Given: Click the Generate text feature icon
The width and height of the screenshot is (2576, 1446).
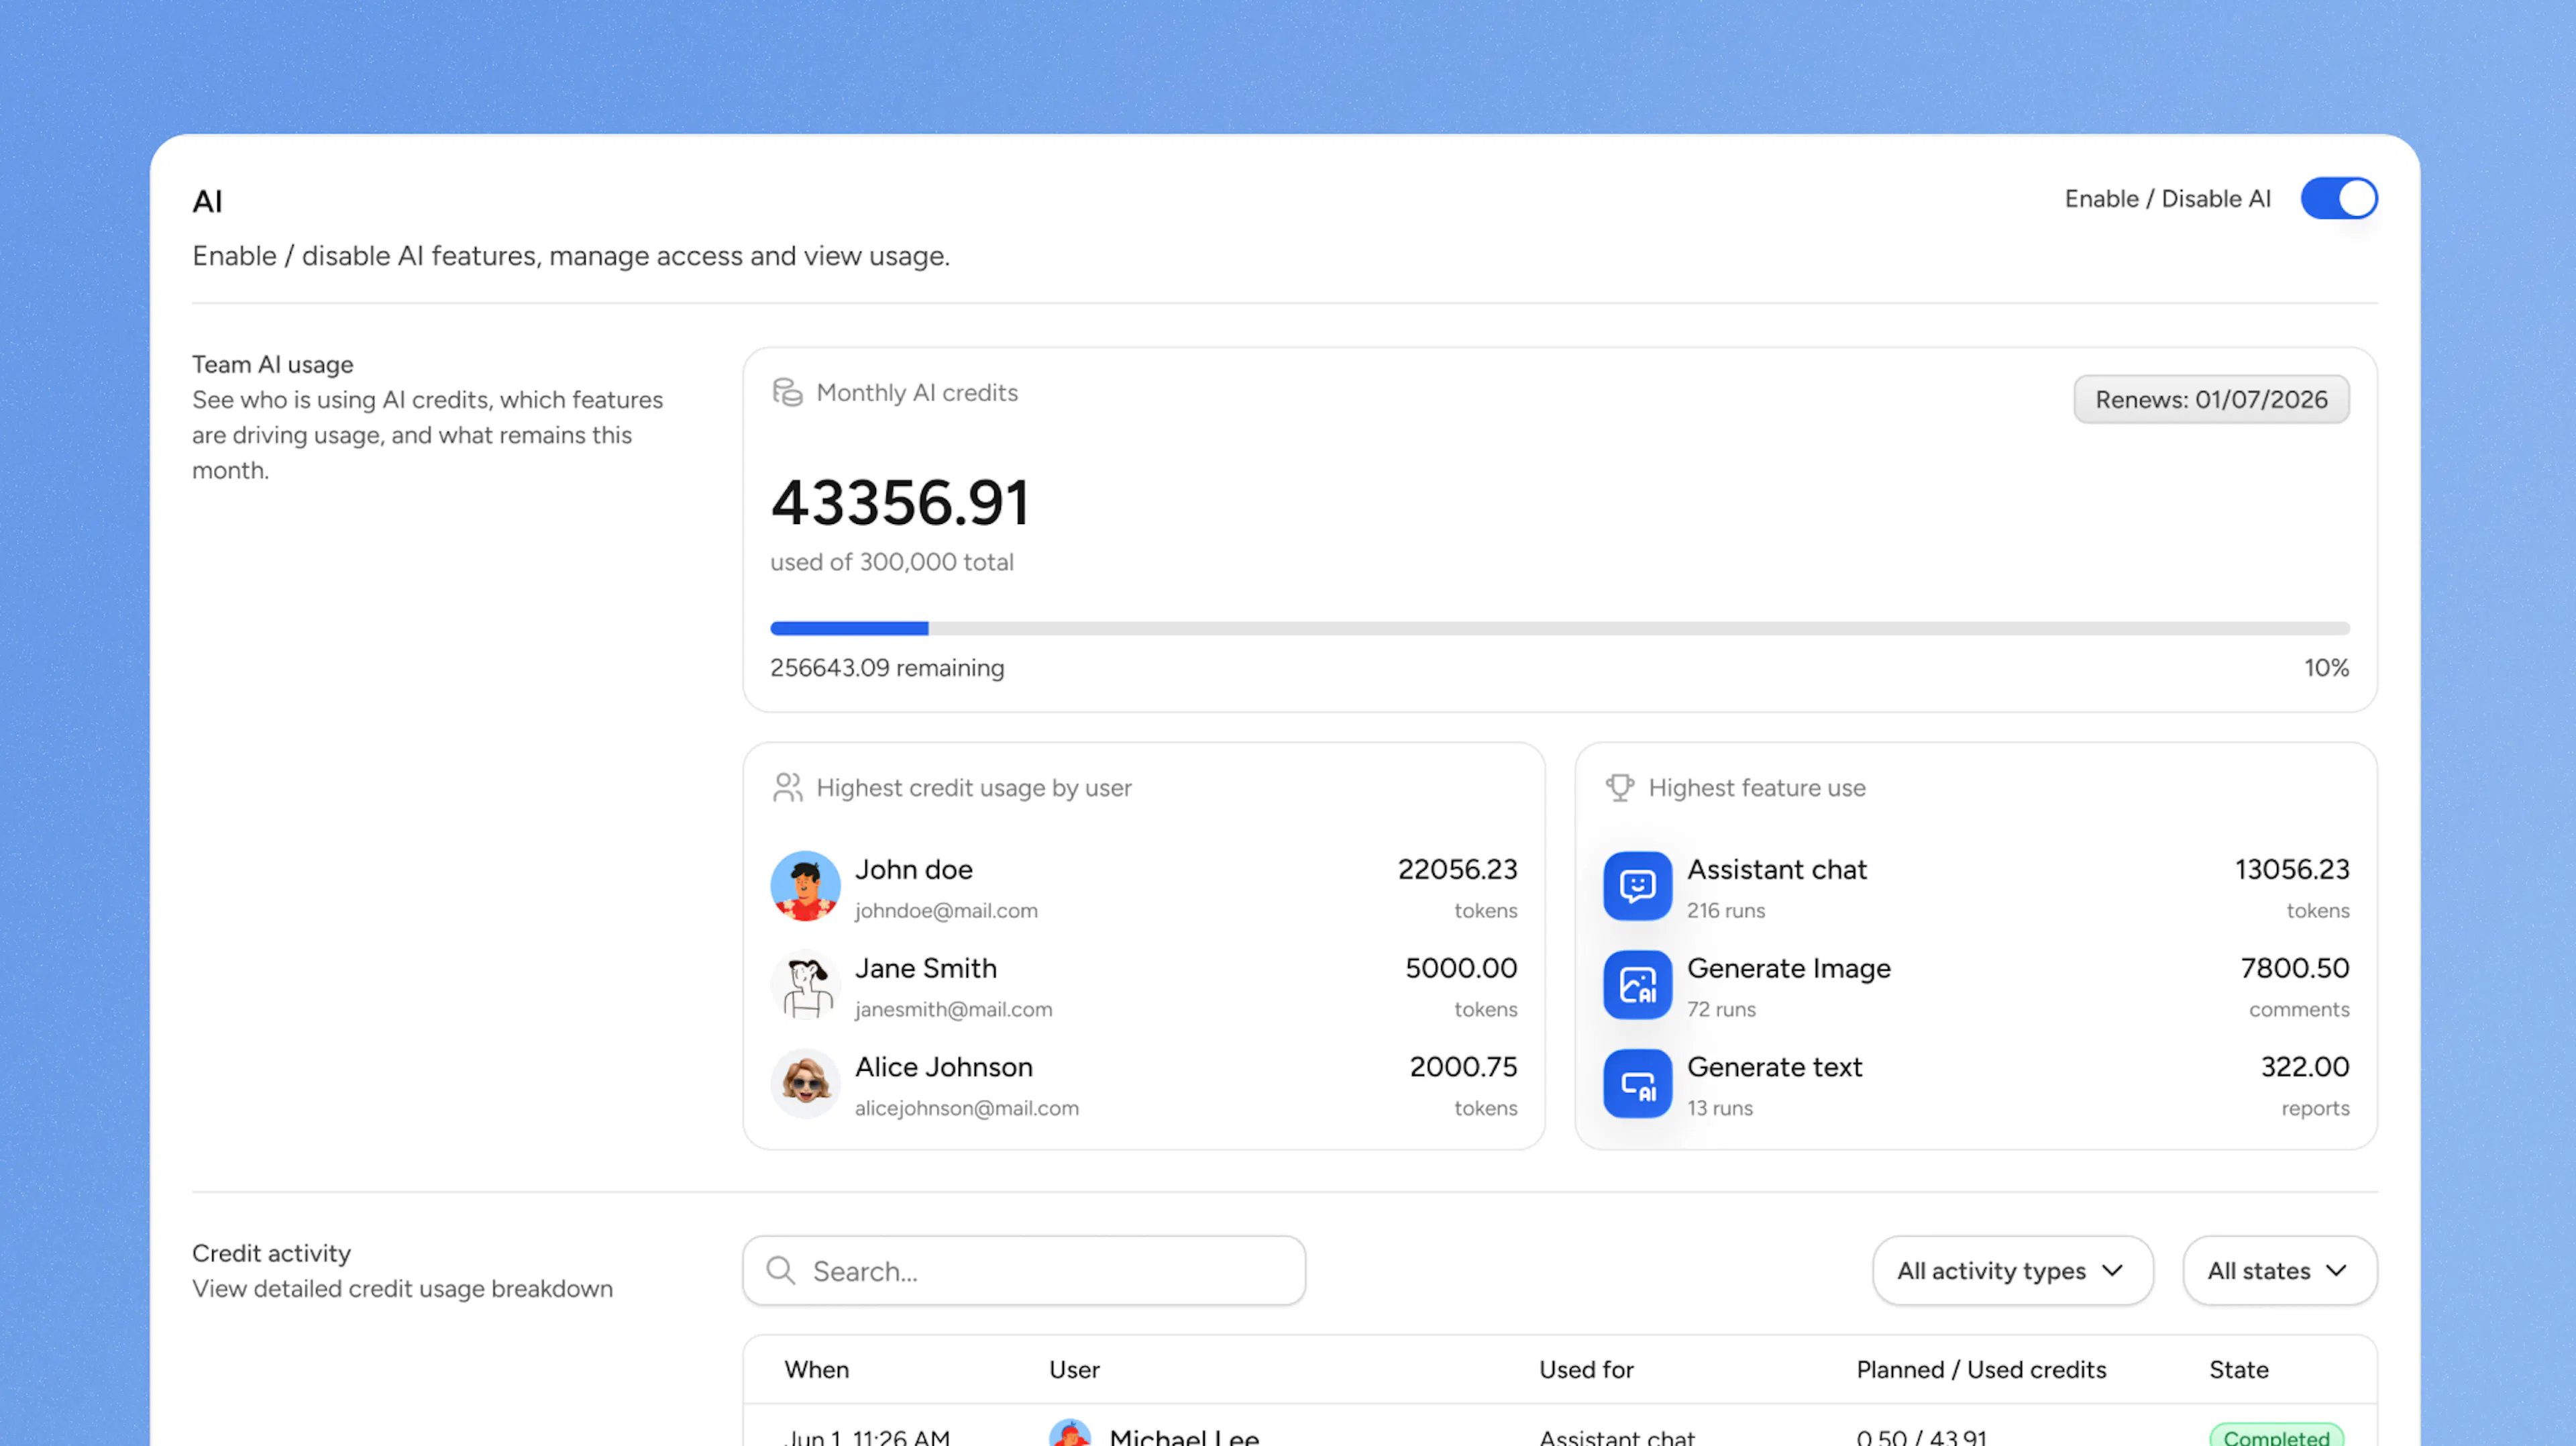Looking at the screenshot, I should pos(1637,1084).
